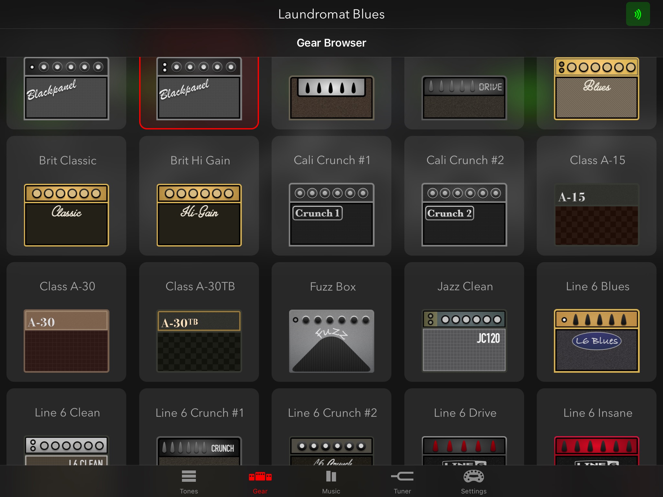
Task: Tap the Laundromat Blues title
Action: (331, 14)
